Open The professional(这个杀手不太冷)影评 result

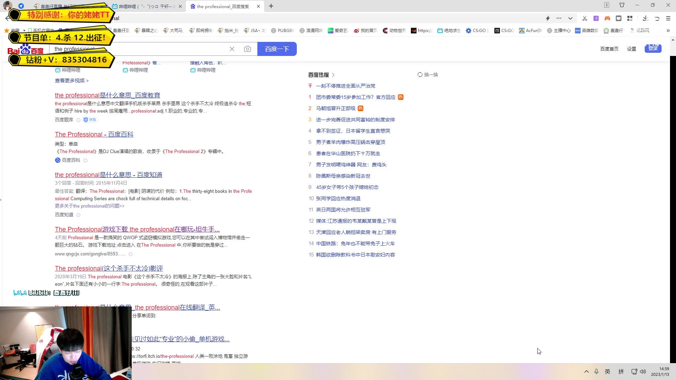[109, 268]
